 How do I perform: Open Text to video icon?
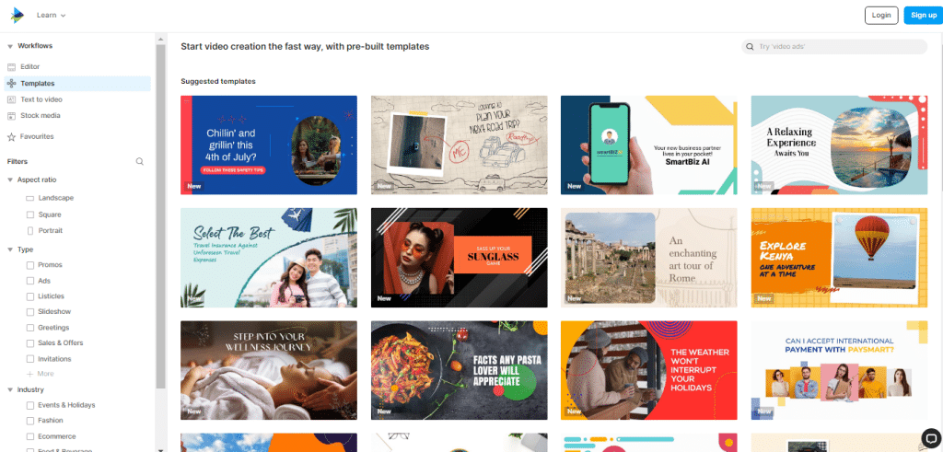point(11,99)
